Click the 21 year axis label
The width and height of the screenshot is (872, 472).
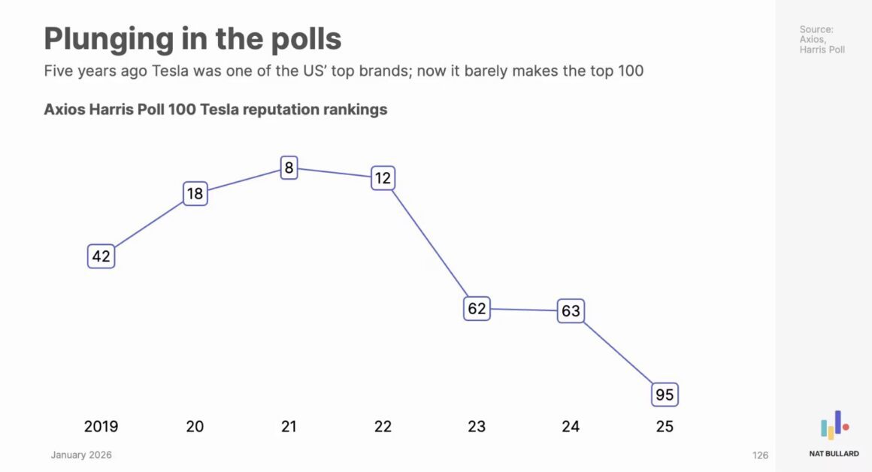click(289, 427)
